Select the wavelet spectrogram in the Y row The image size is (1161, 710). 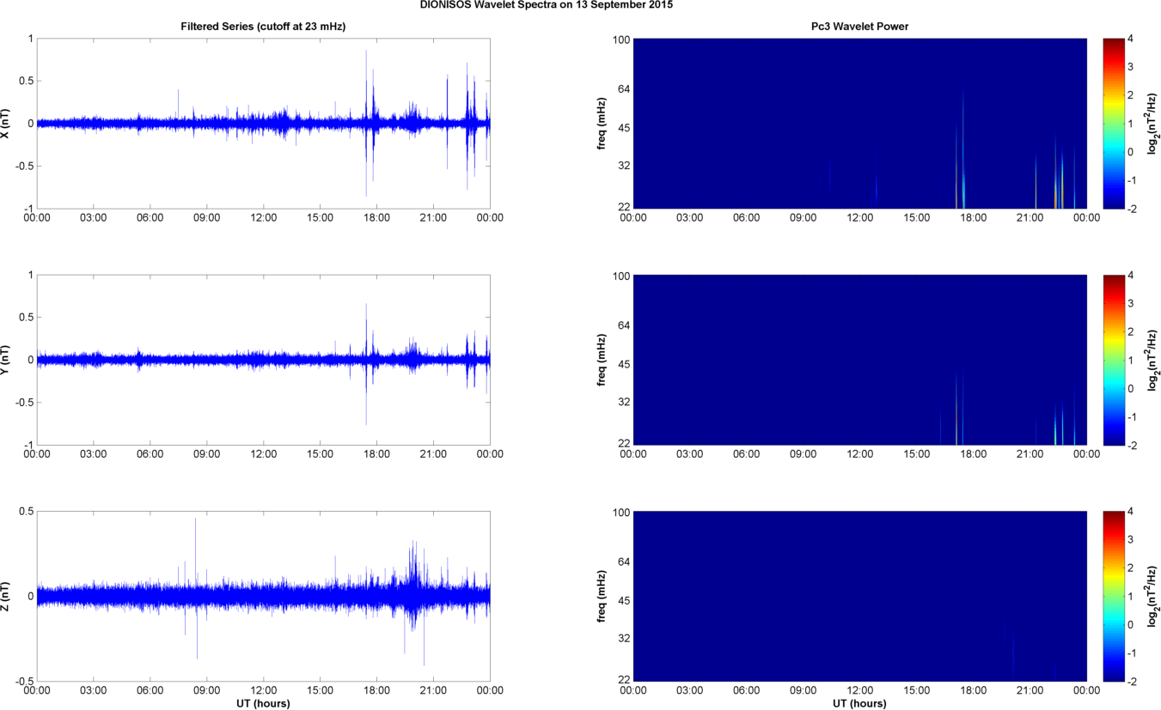[x=860, y=360]
